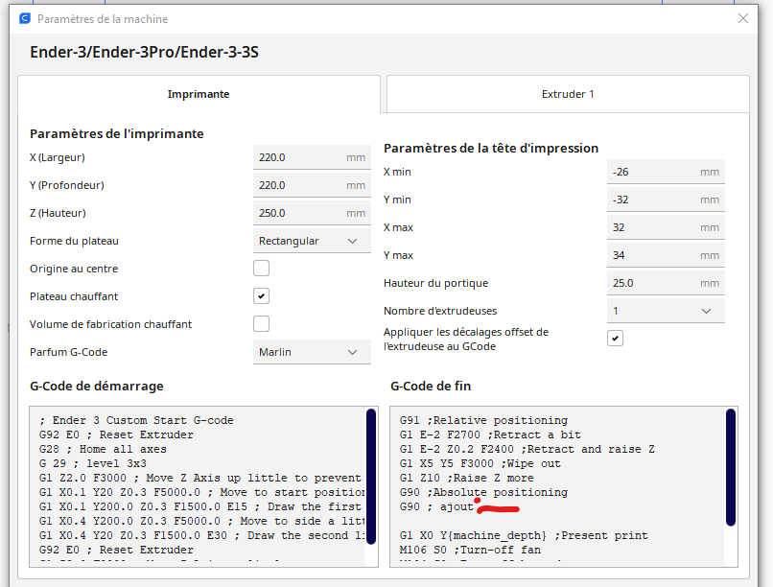The width and height of the screenshot is (773, 587).
Task: Click the 'G1 E-2 F2700 ;Retract a bit' line
Action: coord(490,434)
